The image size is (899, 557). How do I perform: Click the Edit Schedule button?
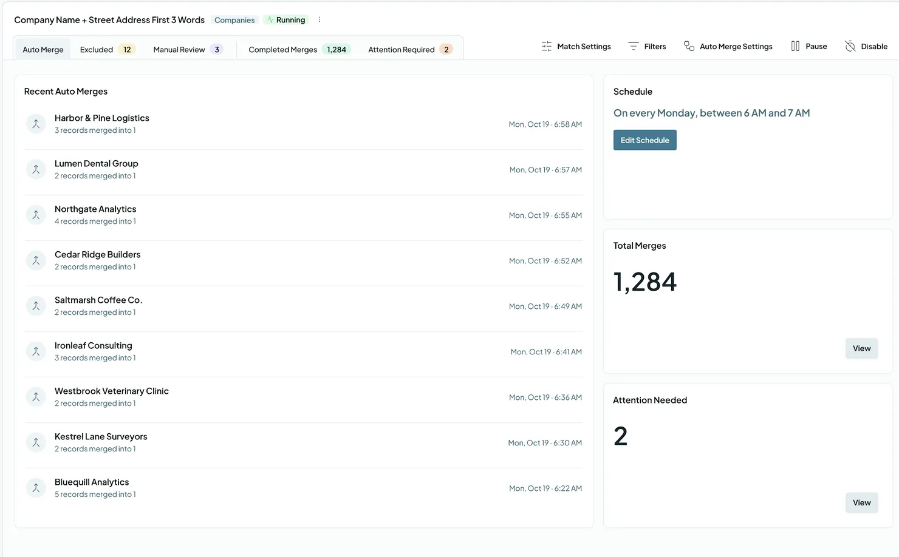[644, 140]
